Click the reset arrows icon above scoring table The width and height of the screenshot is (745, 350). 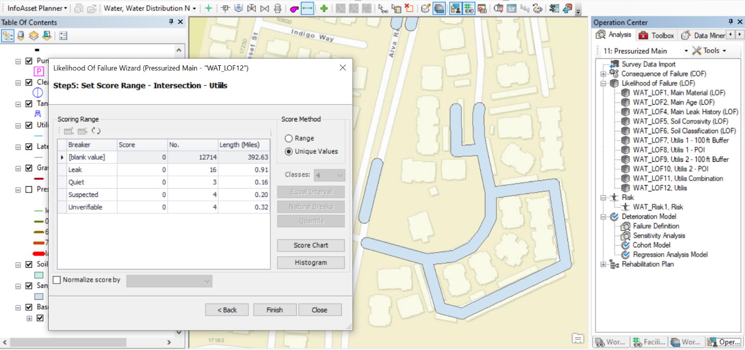pyautogui.click(x=96, y=131)
